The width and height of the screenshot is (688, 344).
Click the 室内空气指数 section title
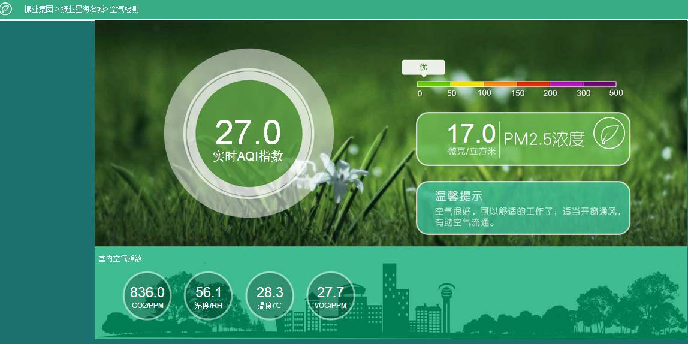coord(120,258)
